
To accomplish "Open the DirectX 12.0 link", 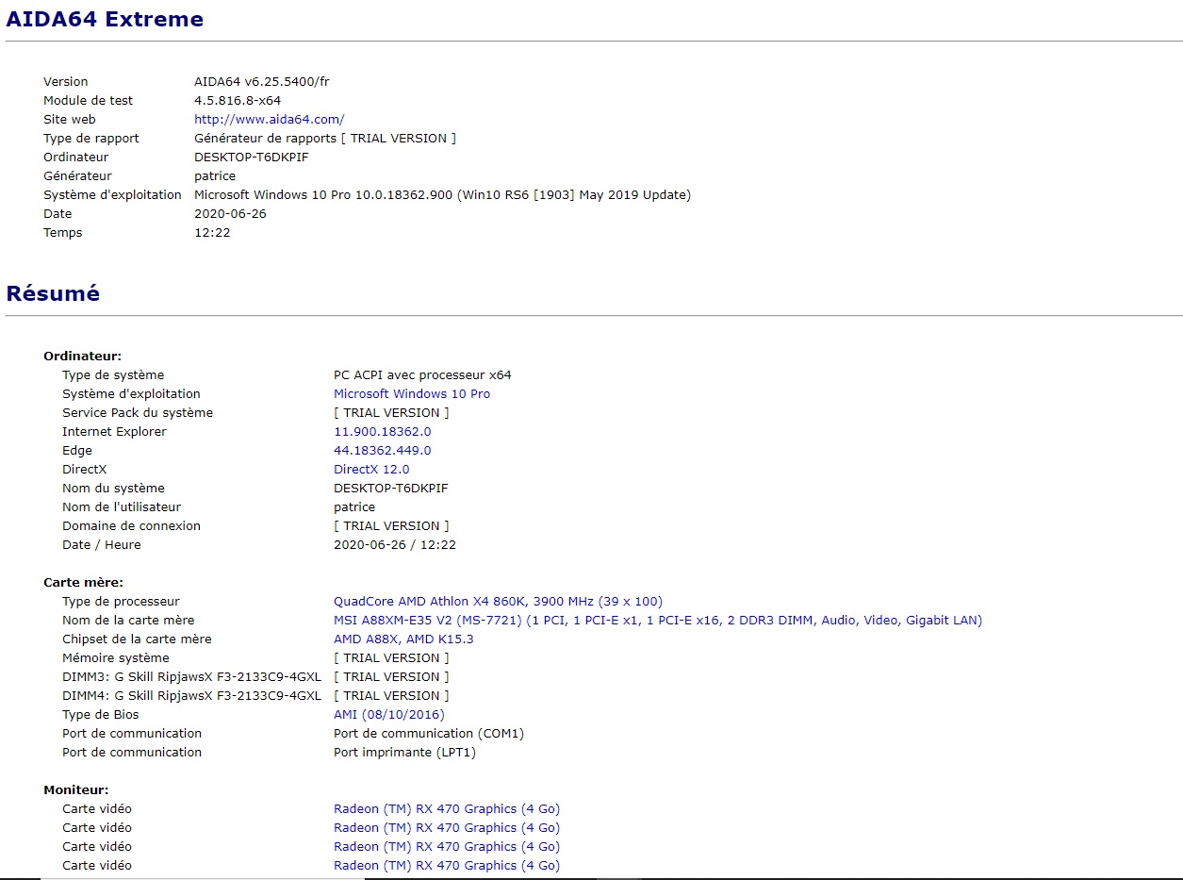I will tap(371, 470).
